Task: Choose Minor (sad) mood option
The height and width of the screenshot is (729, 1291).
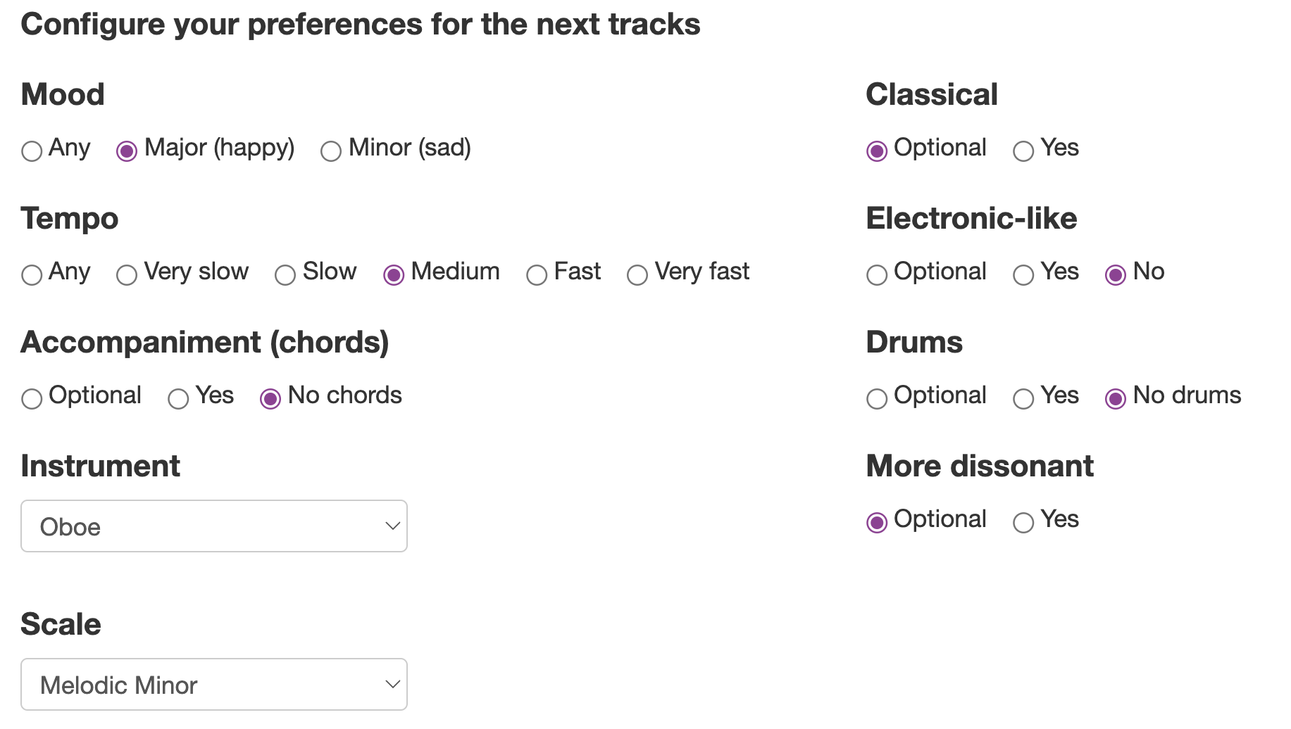Action: click(331, 151)
